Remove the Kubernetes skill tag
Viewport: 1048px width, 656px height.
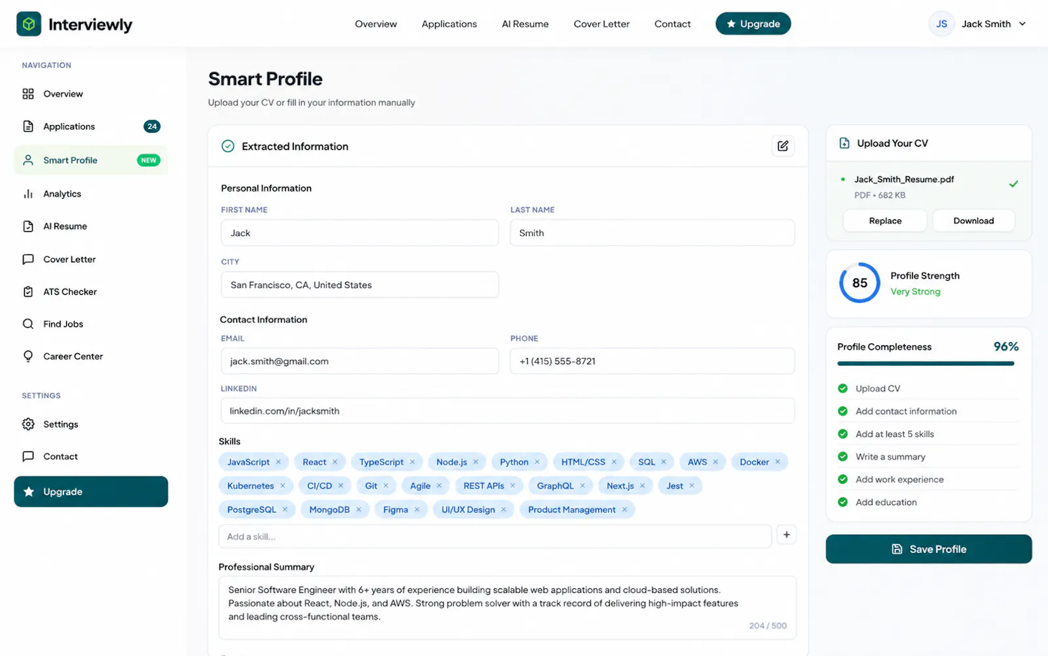[282, 486]
